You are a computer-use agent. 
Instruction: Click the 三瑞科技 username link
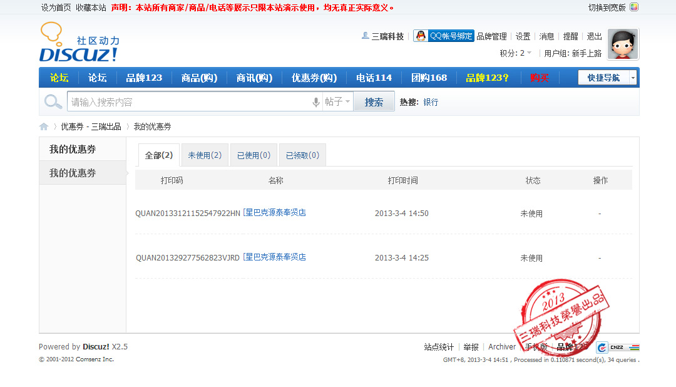point(387,36)
